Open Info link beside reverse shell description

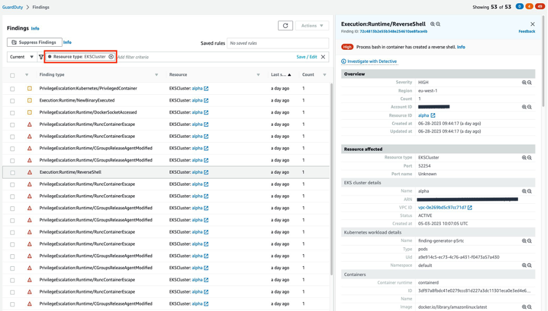[461, 47]
